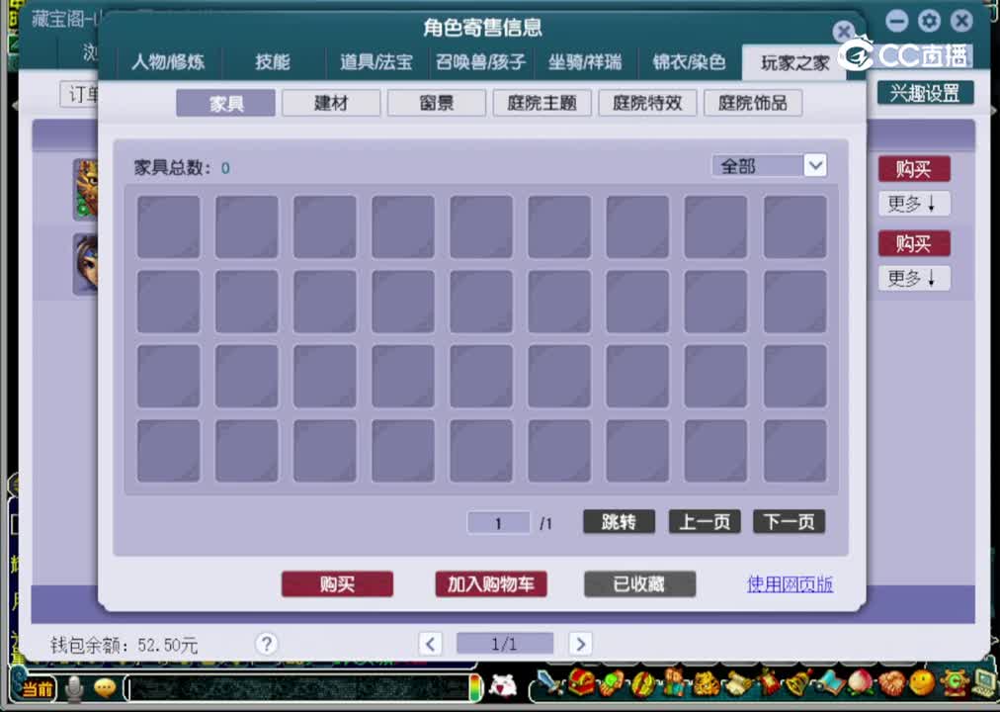1000x712 pixels.
Task: Click the page number input field showing 1
Action: point(498,522)
